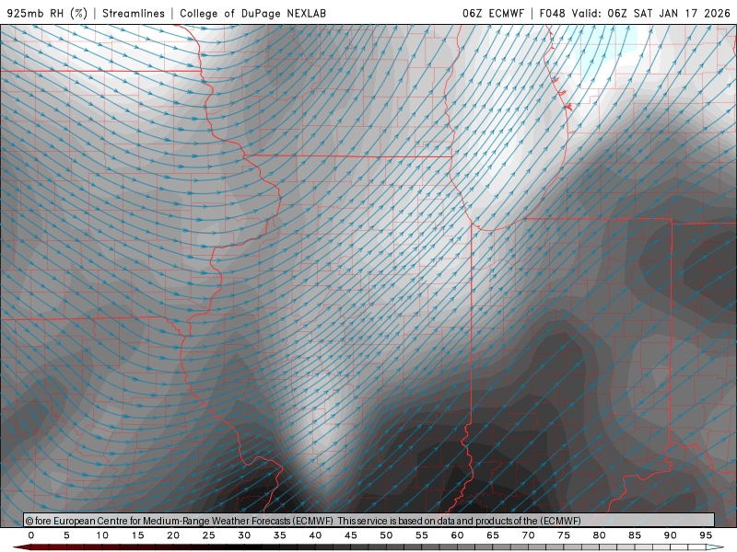Select the "Streamlines" label in the header
The image size is (737, 552).
coord(134,13)
